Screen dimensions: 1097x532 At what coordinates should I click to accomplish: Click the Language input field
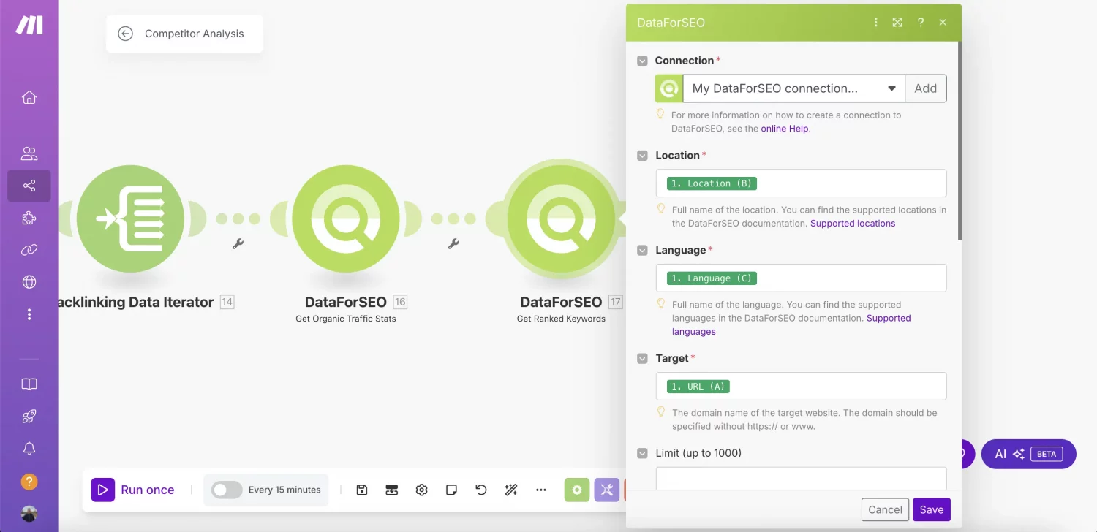(x=801, y=278)
